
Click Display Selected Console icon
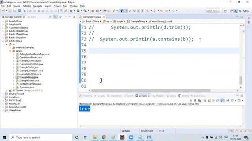(232, 100)
